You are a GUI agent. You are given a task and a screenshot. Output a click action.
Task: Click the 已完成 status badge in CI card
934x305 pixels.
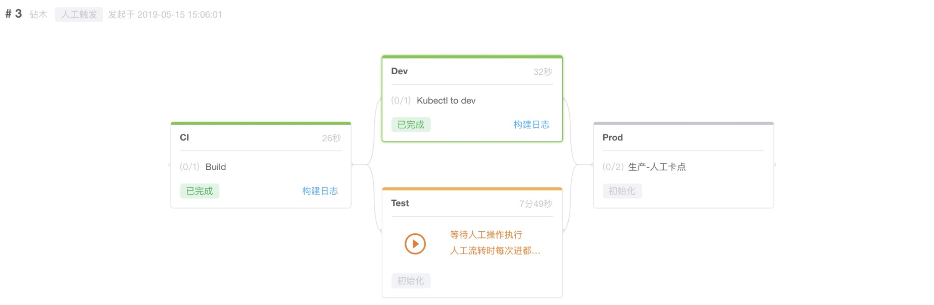click(200, 191)
